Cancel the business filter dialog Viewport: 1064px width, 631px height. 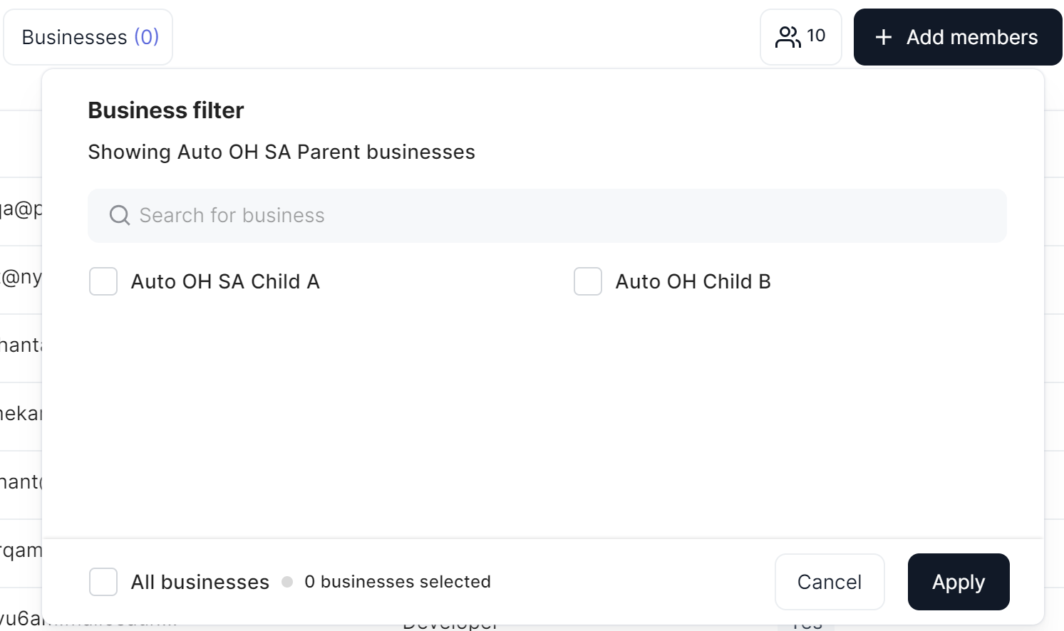(830, 582)
